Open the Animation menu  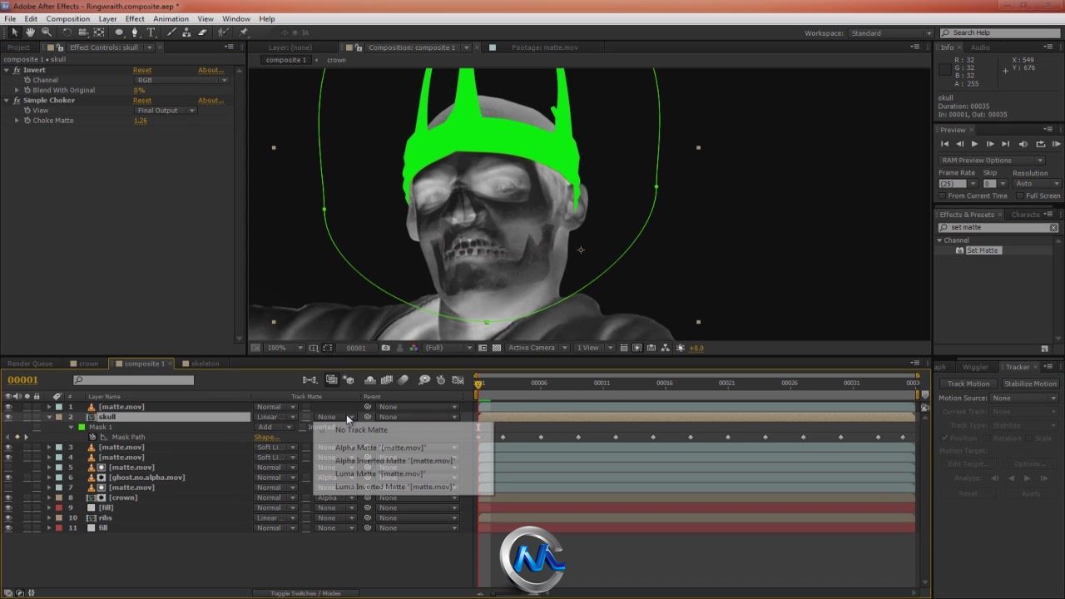coord(171,18)
